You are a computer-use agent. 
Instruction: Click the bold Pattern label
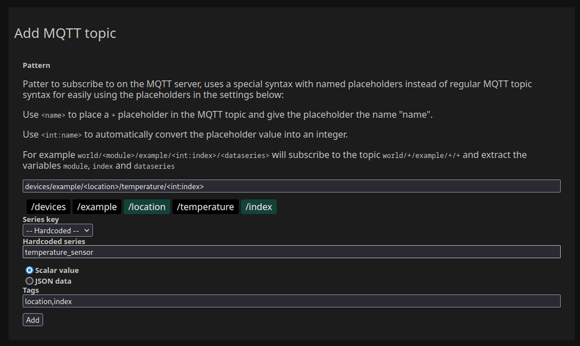[x=36, y=65]
